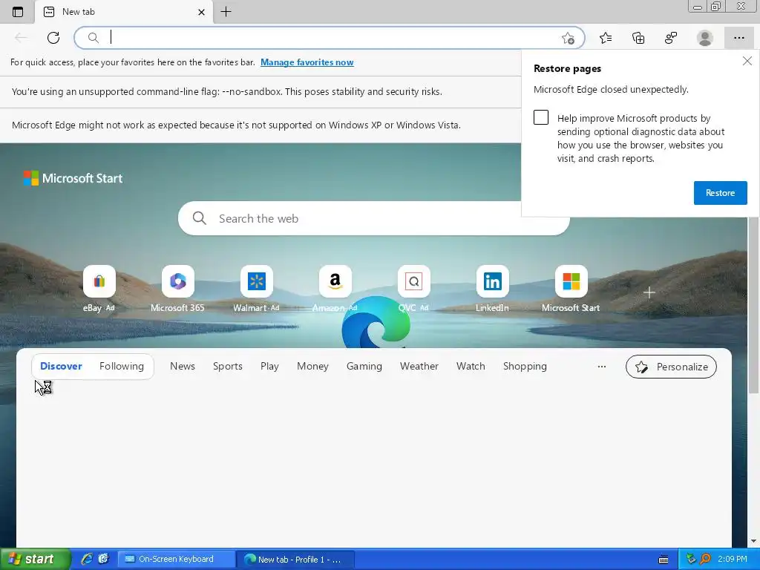This screenshot has height=570, width=760.
Task: Open the Weather feed category
Action: [419, 366]
